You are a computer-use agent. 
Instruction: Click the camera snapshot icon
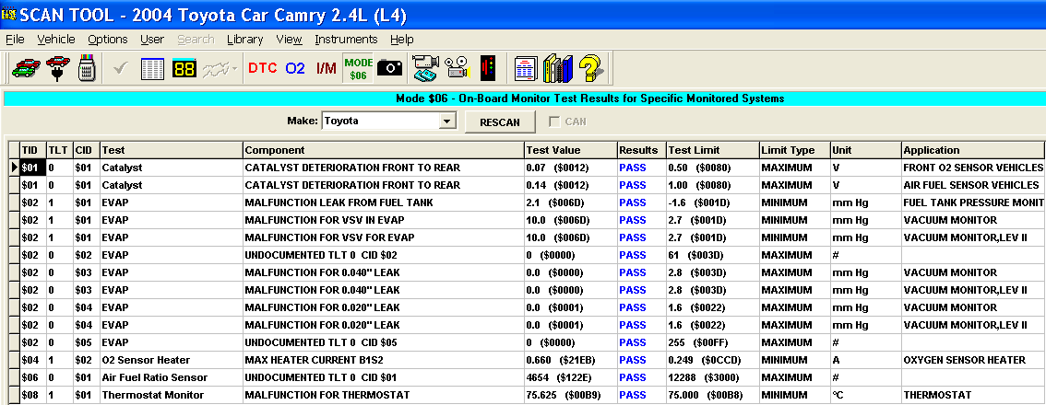[x=390, y=68]
